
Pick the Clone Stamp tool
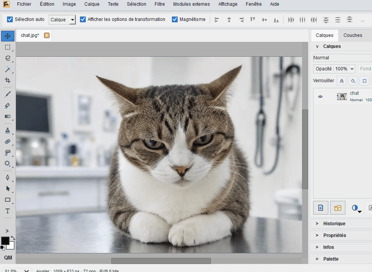[8, 130]
